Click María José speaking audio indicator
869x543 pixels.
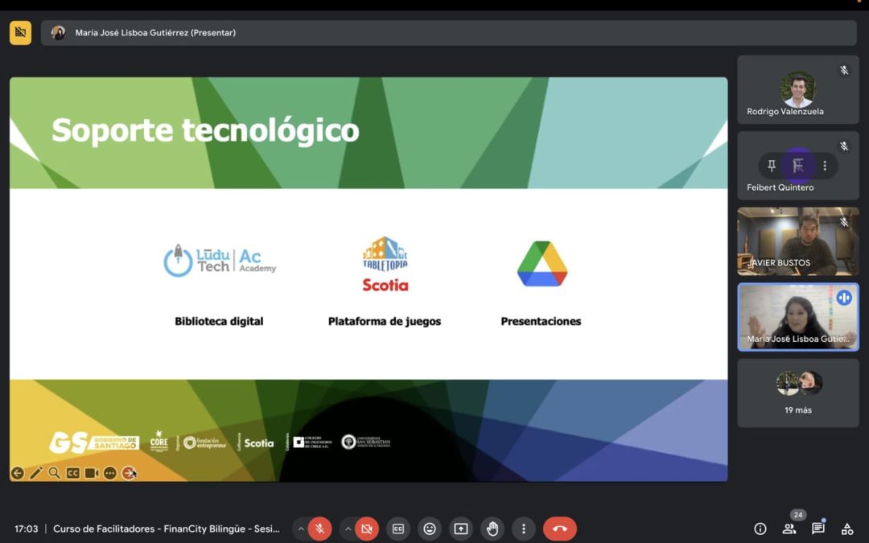[844, 298]
